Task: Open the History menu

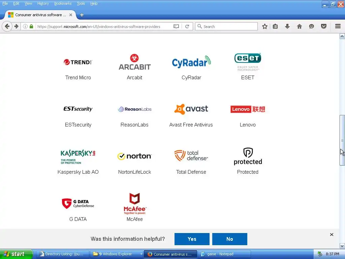Action: (43, 3)
